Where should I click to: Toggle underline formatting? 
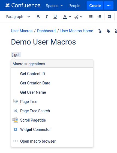[x=55, y=17]
